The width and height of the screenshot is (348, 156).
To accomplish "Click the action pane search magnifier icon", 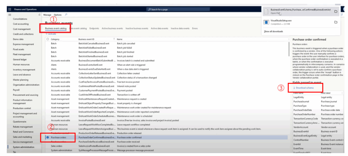I will pos(66,15).
